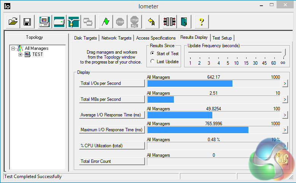Click the Total MBs per Second progress bar
This screenshot has height=183, width=296.
coord(213,99)
